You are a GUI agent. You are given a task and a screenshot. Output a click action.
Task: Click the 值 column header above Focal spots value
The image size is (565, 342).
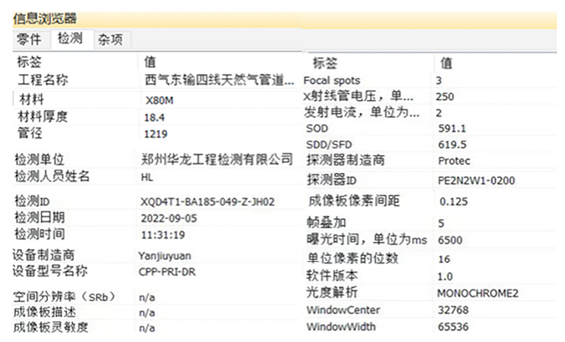447,63
